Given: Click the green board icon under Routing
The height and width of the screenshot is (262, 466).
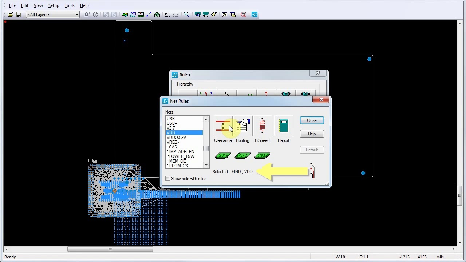Looking at the screenshot, I should pos(242,156).
